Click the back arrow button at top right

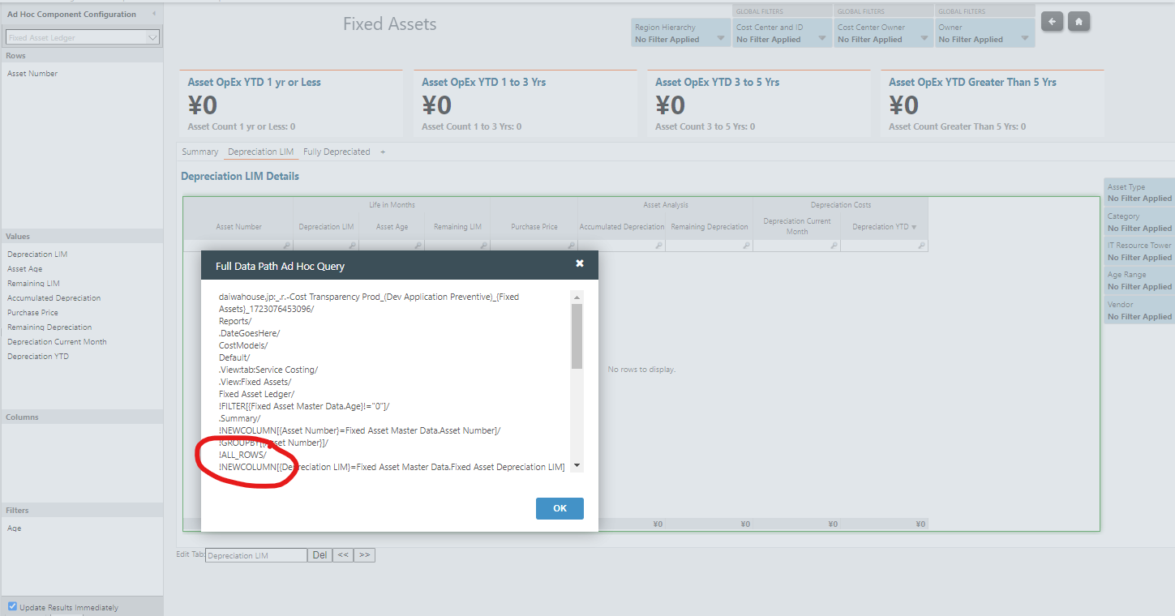[x=1052, y=22]
